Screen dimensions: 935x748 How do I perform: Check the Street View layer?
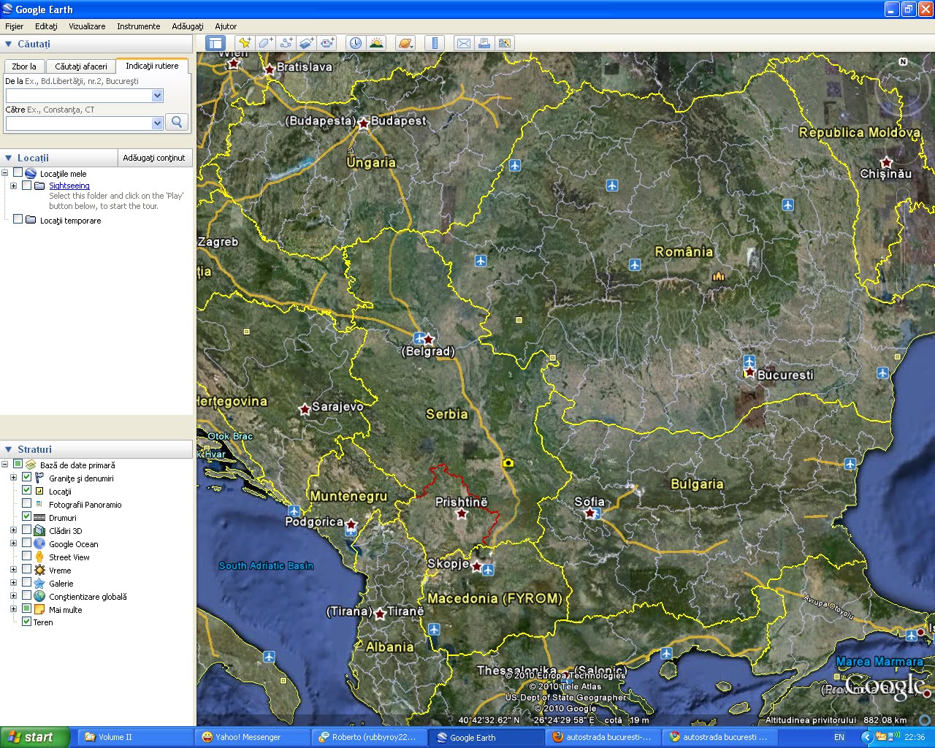coord(27,556)
